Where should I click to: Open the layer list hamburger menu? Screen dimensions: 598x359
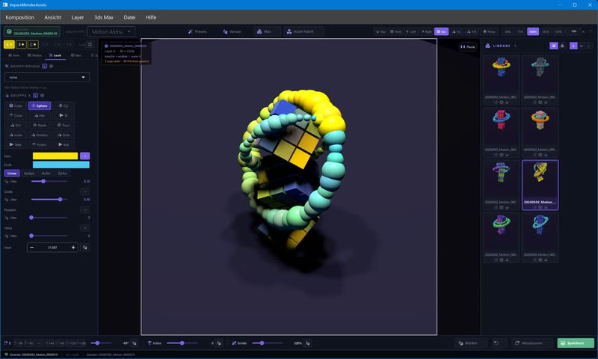[90, 45]
